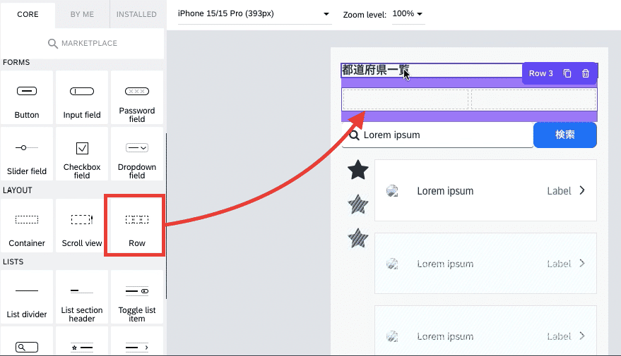Pick the Input field component

click(81, 97)
